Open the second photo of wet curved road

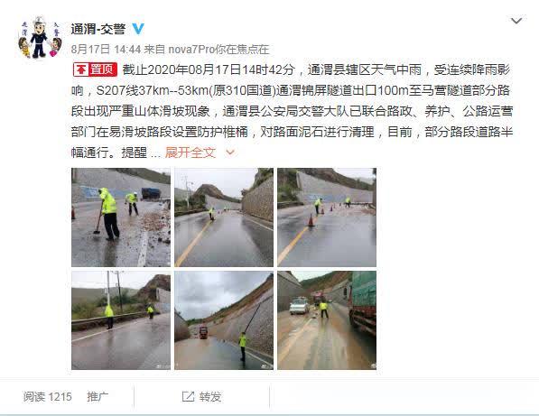(x=224, y=217)
